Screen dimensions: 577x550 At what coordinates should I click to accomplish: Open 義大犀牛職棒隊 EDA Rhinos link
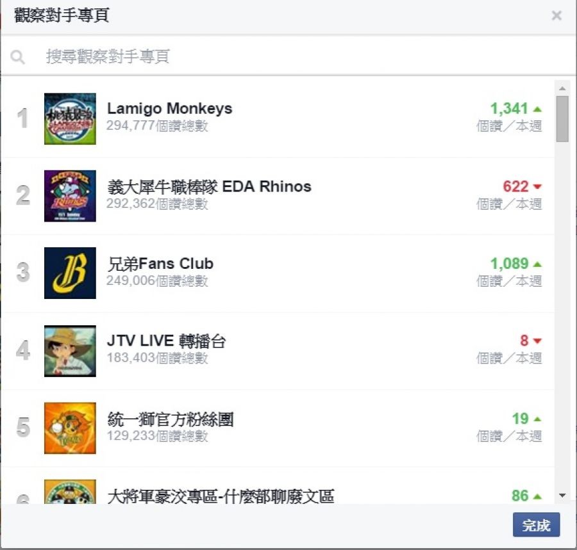pyautogui.click(x=210, y=186)
